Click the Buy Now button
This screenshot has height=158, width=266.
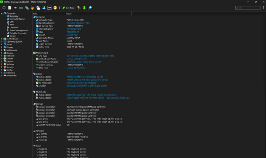(68, 8)
